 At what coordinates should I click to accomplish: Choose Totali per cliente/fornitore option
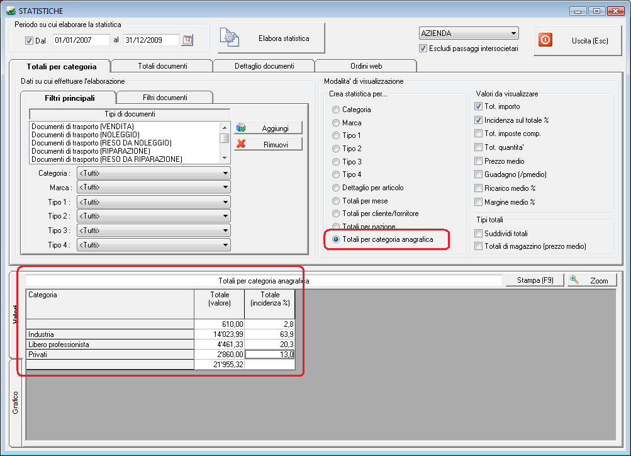point(335,214)
